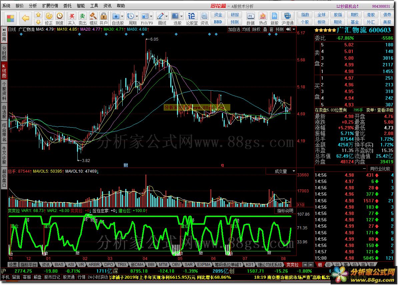This screenshot has height=285, width=398.
Task: Open the 测速 speed test clock icon
Action: click(x=60, y=16)
